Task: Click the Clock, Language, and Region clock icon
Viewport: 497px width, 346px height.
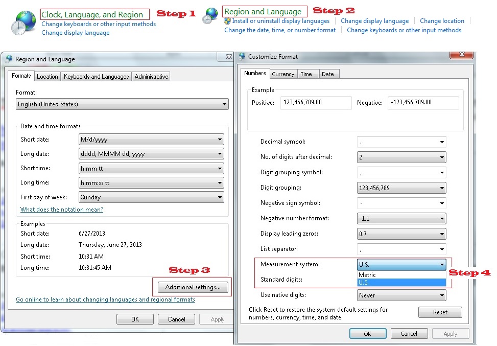Action: point(21,22)
